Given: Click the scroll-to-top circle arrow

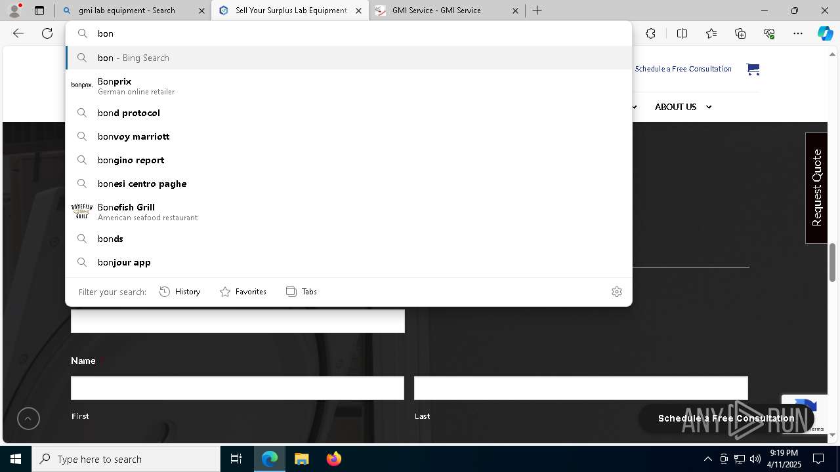Looking at the screenshot, I should pos(28,418).
